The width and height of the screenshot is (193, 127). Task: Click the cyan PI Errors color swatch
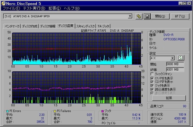click(7, 111)
